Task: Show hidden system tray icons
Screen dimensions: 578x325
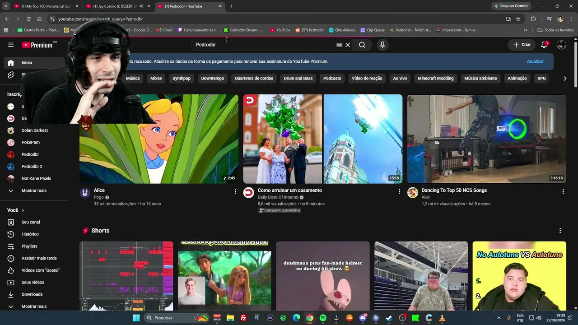Action: pos(499,318)
